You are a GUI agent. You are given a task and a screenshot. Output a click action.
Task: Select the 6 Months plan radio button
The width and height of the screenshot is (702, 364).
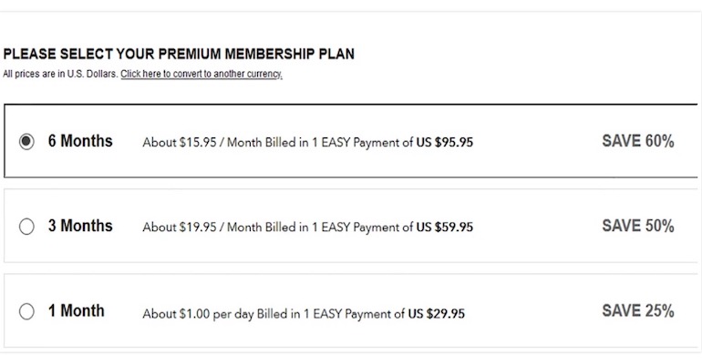pyautogui.click(x=26, y=141)
